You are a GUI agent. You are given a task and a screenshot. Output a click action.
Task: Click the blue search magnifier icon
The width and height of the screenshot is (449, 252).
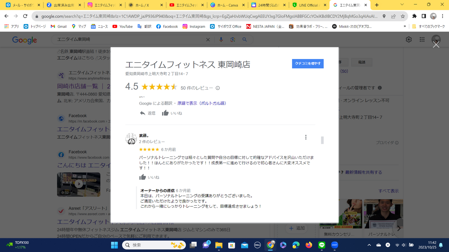[x=245, y=40]
